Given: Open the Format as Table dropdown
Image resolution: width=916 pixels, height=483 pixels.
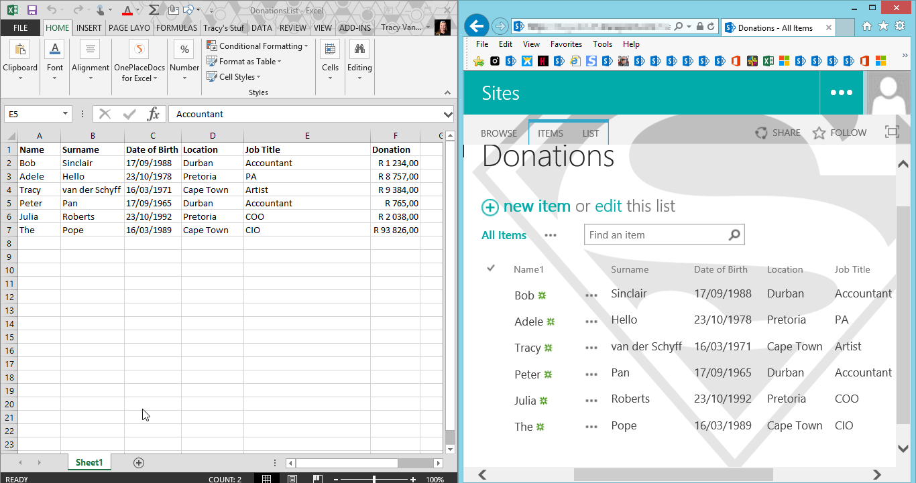Looking at the screenshot, I should coord(243,62).
